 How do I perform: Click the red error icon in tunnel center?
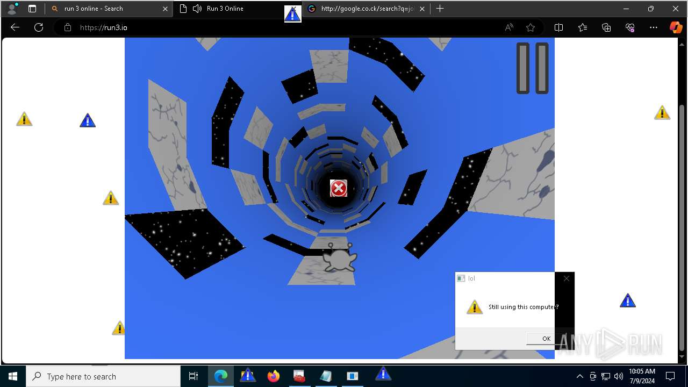[x=339, y=188]
